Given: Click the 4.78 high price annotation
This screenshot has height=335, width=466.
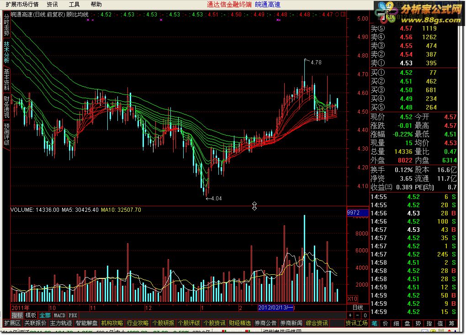Looking at the screenshot, I should point(316,63).
